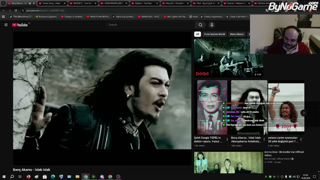Viewport: 320px width, 180px height.
Task: Open the Yazımı kısa çevirdin bookmark
Action: tap(123, 17)
